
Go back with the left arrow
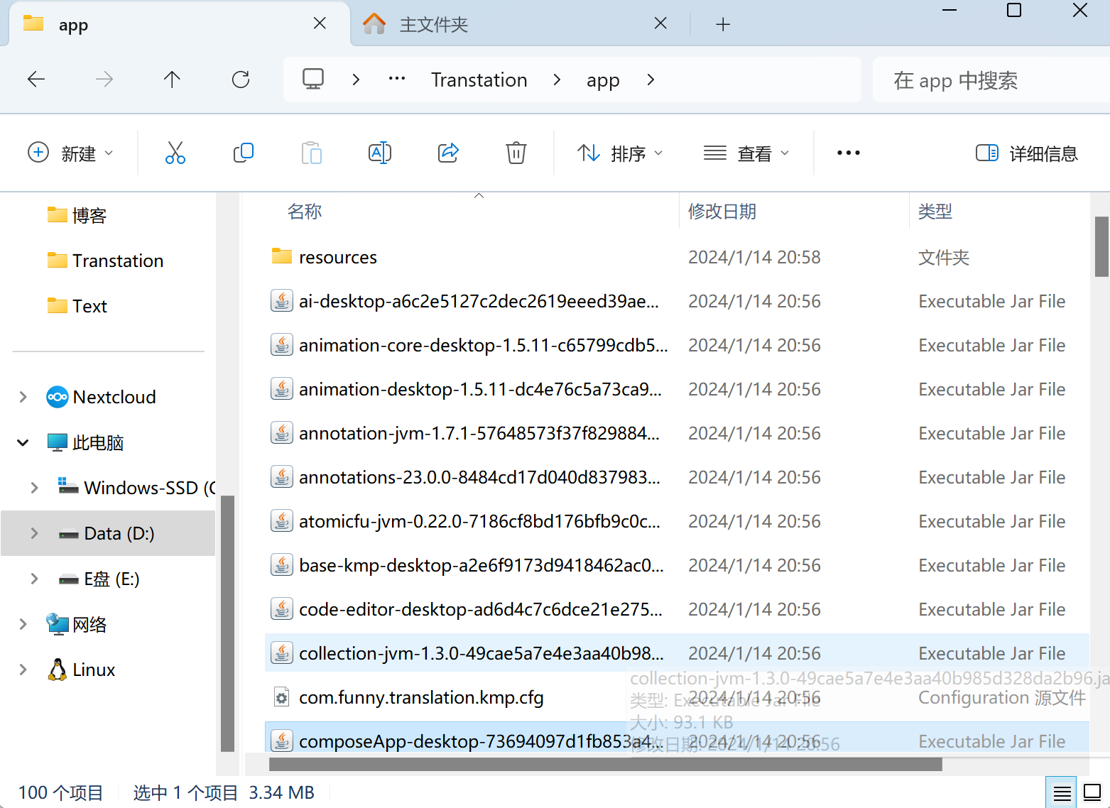pyautogui.click(x=36, y=79)
